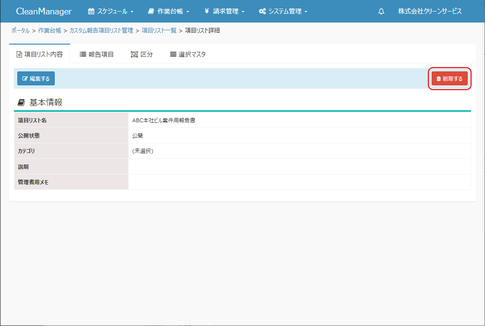Click the notification bell icon

coord(381,12)
